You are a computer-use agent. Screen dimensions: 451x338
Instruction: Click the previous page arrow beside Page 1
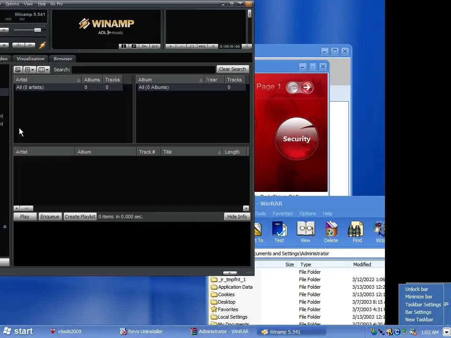293,87
